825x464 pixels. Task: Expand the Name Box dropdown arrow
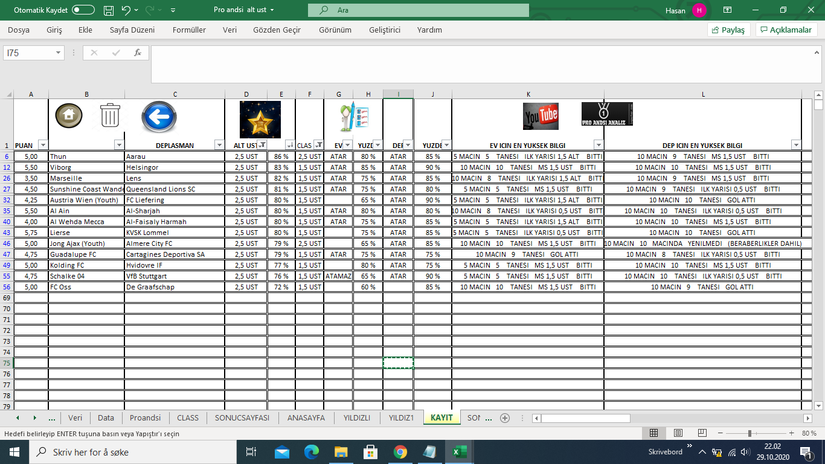[x=59, y=53]
